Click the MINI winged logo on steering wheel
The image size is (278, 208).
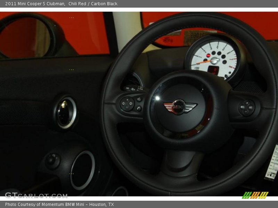pos(179,107)
